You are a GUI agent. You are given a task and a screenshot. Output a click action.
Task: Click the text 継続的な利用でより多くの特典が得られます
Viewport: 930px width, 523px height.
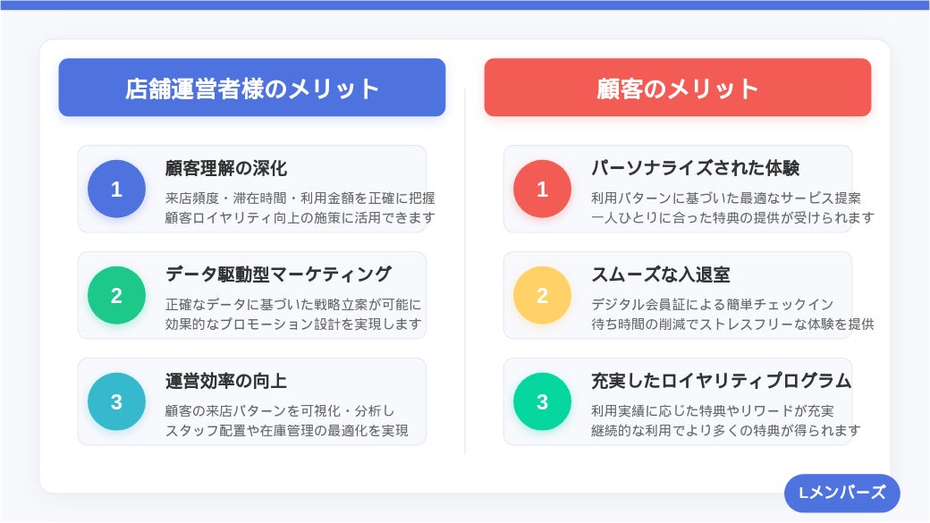(x=726, y=430)
